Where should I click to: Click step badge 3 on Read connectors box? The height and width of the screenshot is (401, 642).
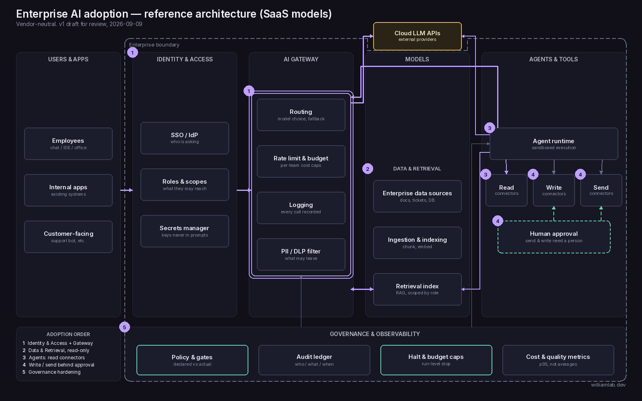coord(486,174)
